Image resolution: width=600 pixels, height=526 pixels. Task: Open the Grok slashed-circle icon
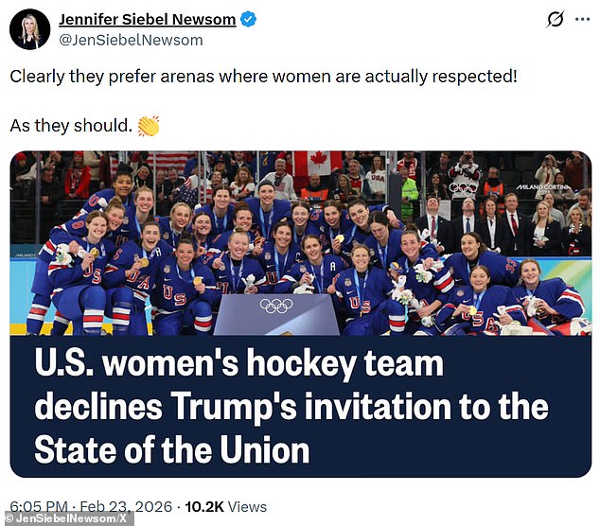[556, 20]
